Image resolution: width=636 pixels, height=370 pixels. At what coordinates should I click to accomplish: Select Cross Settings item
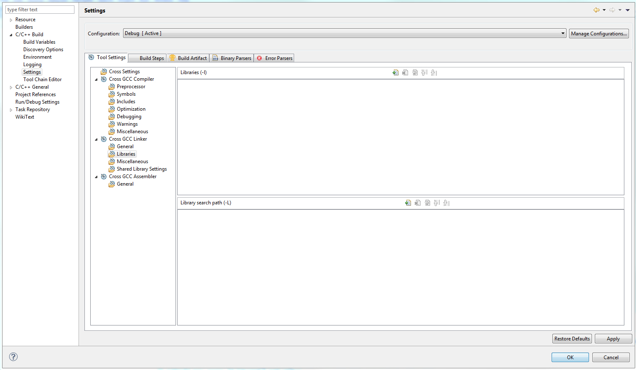pos(124,72)
